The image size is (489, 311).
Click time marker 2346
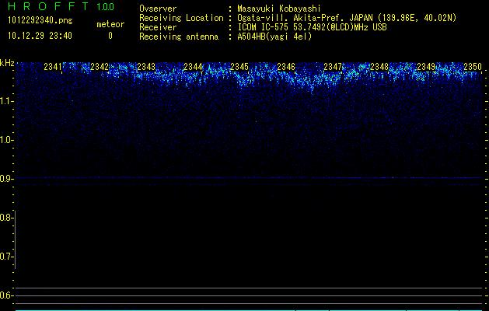[x=286, y=67]
